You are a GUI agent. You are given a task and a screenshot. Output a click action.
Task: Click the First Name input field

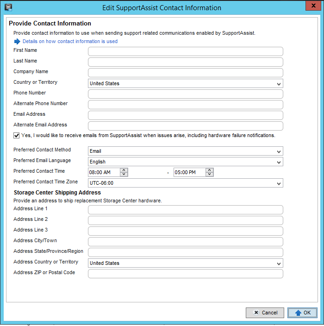click(x=186, y=51)
